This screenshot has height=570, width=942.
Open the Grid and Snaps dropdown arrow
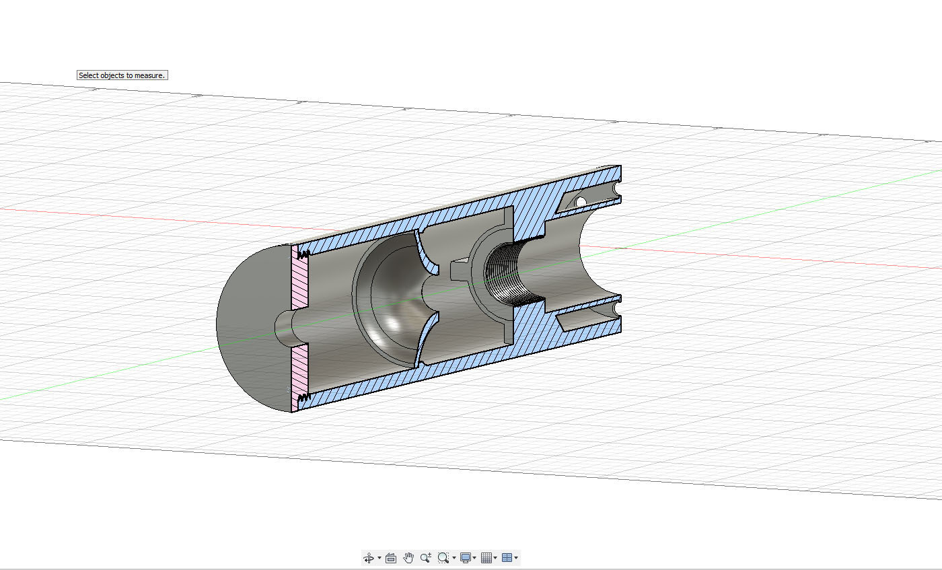coord(495,558)
